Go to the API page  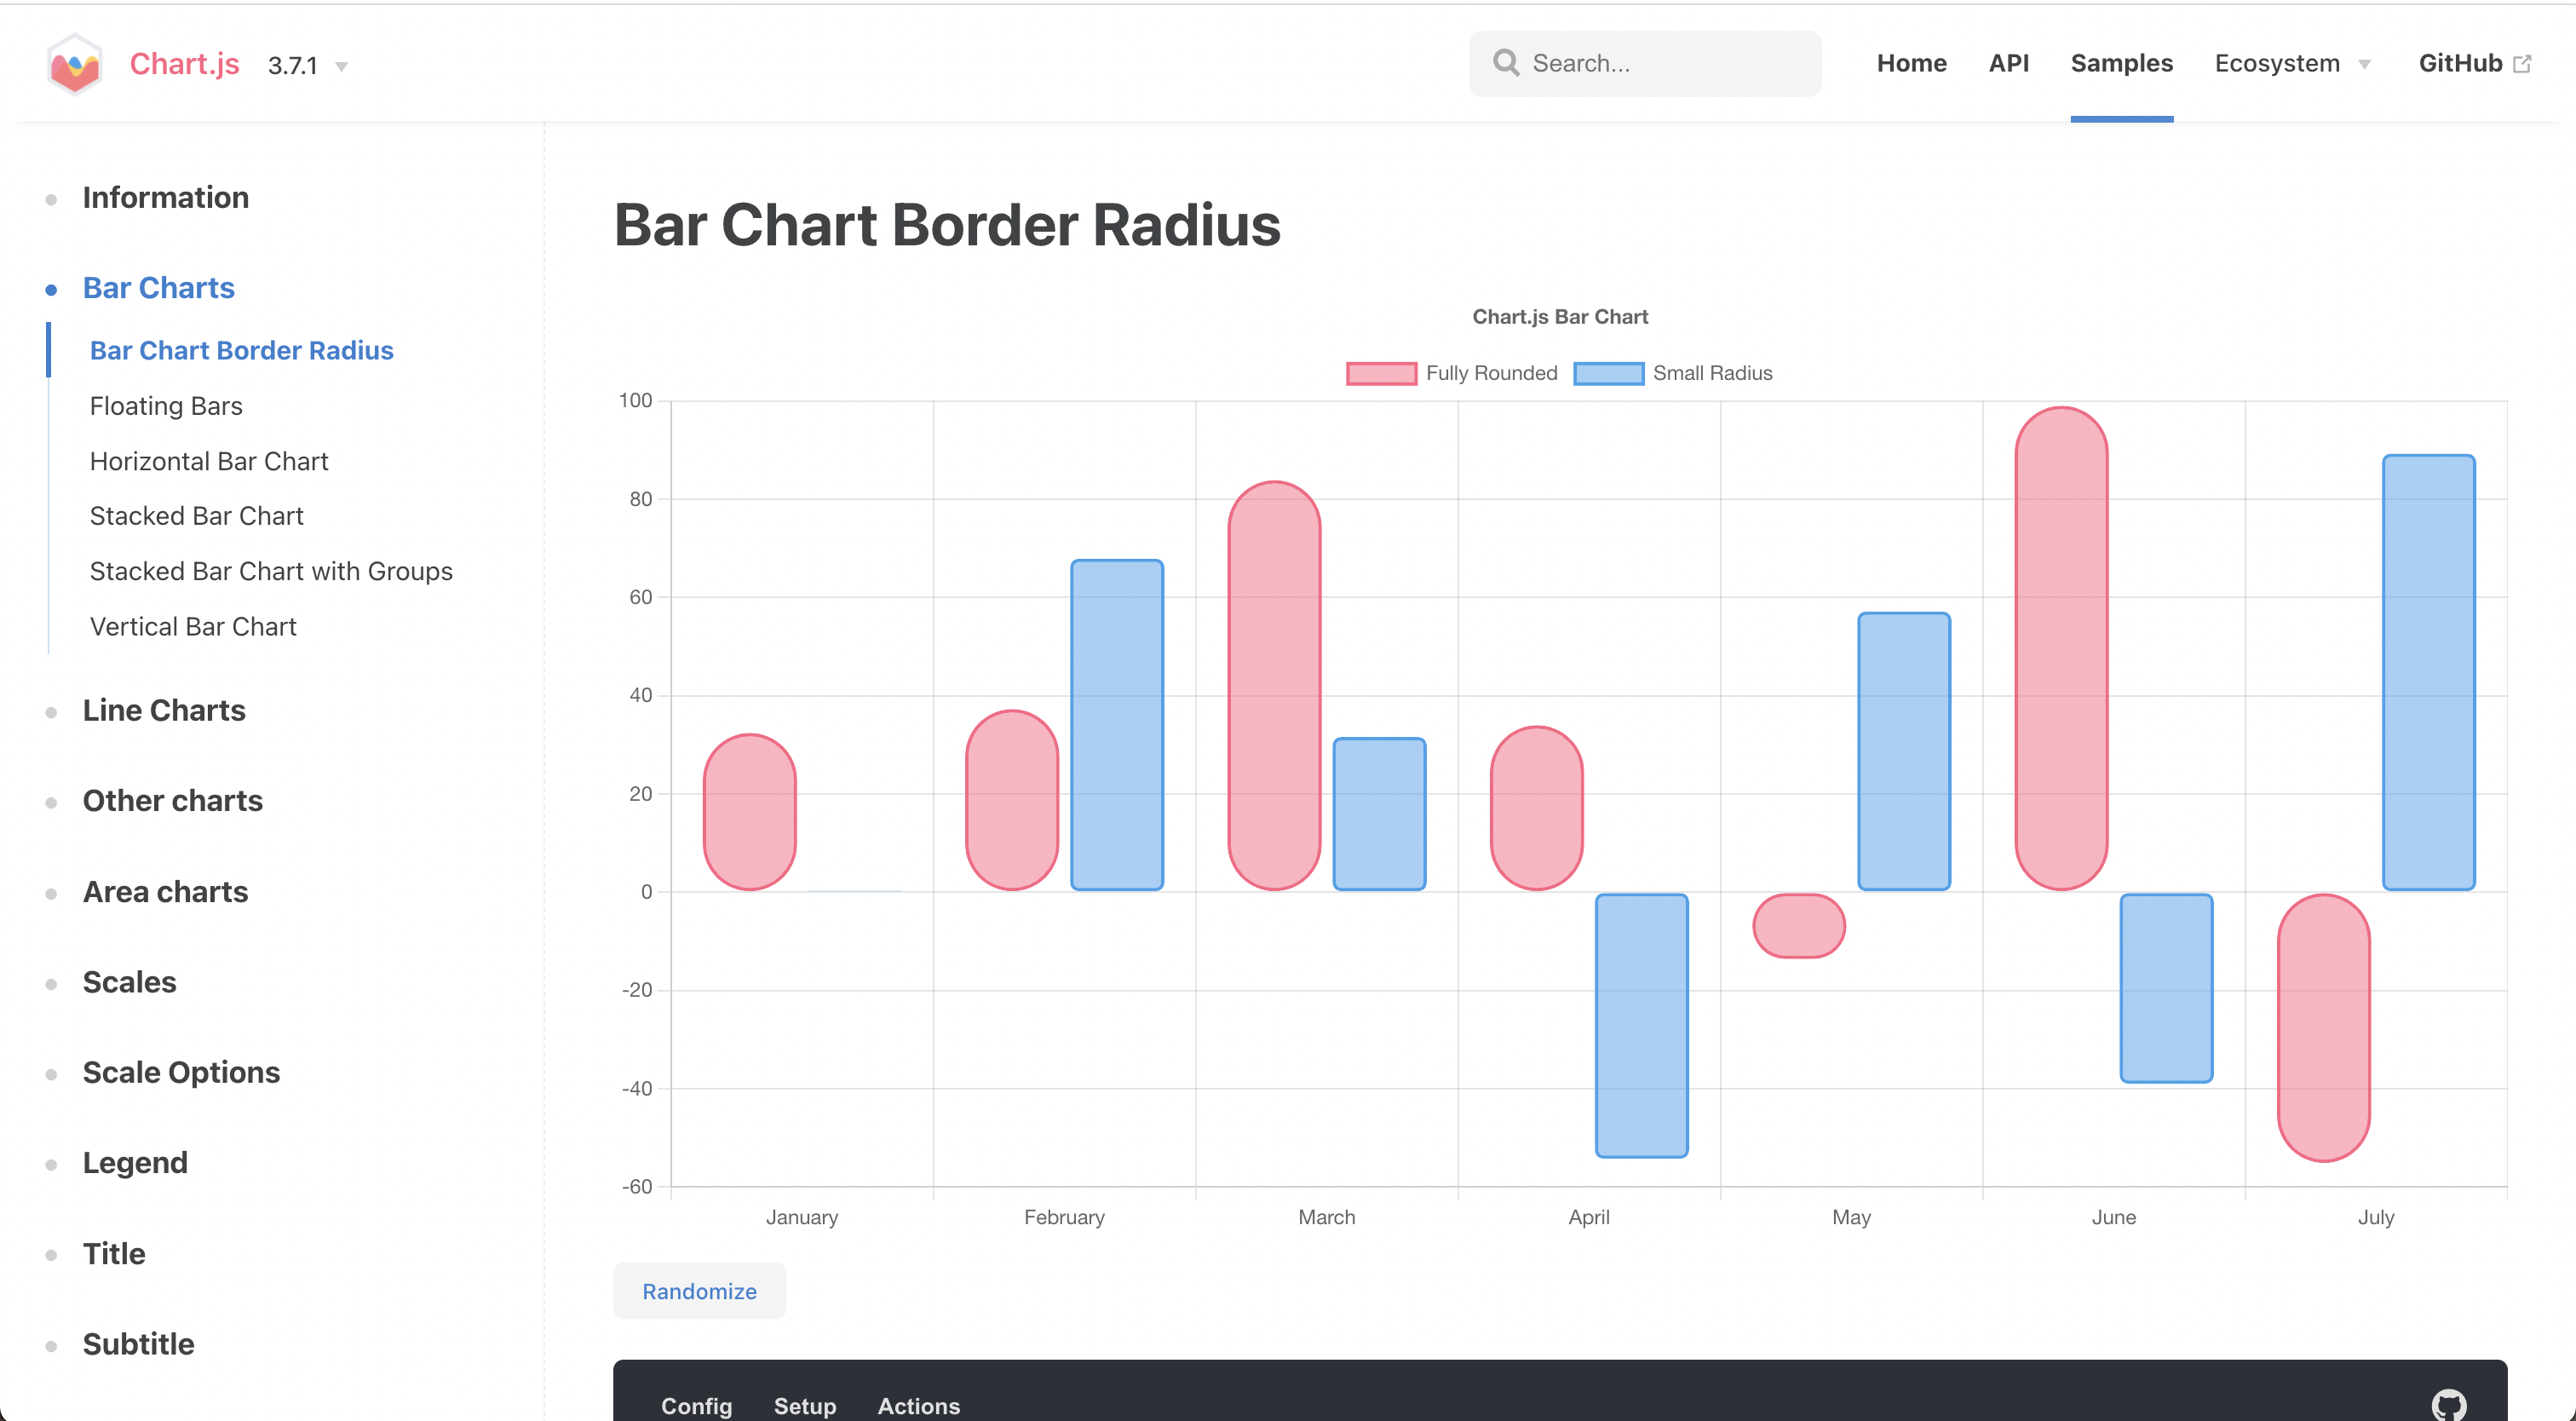point(2008,64)
